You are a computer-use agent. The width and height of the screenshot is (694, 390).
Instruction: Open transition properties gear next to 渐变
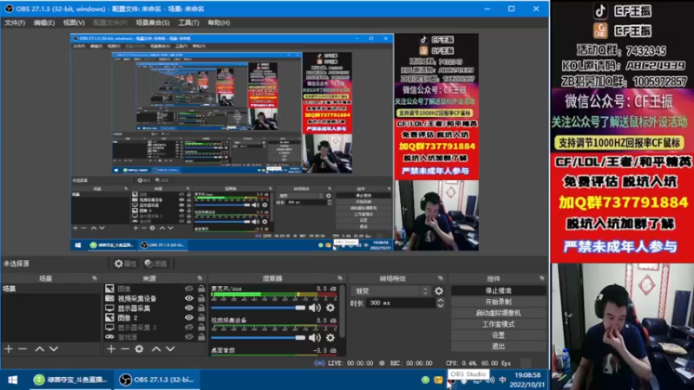[x=439, y=291]
